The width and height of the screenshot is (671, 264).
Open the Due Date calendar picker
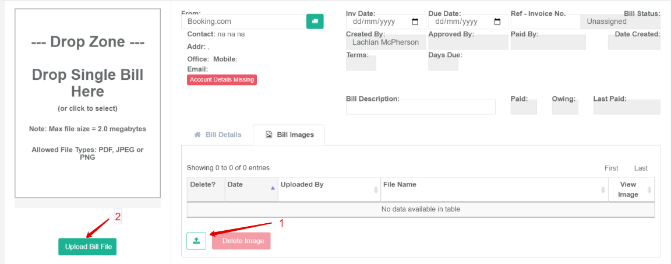[497, 22]
